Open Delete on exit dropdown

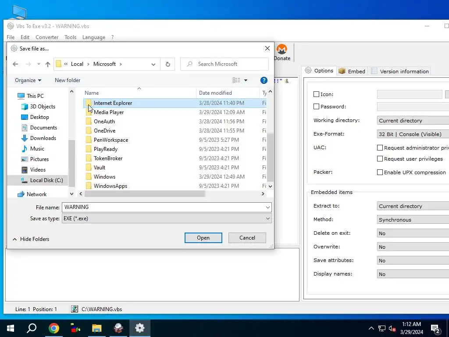(x=413, y=233)
